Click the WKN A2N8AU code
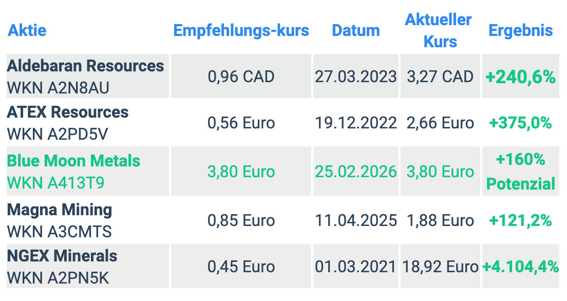This screenshot has height=301, width=567. [58, 88]
